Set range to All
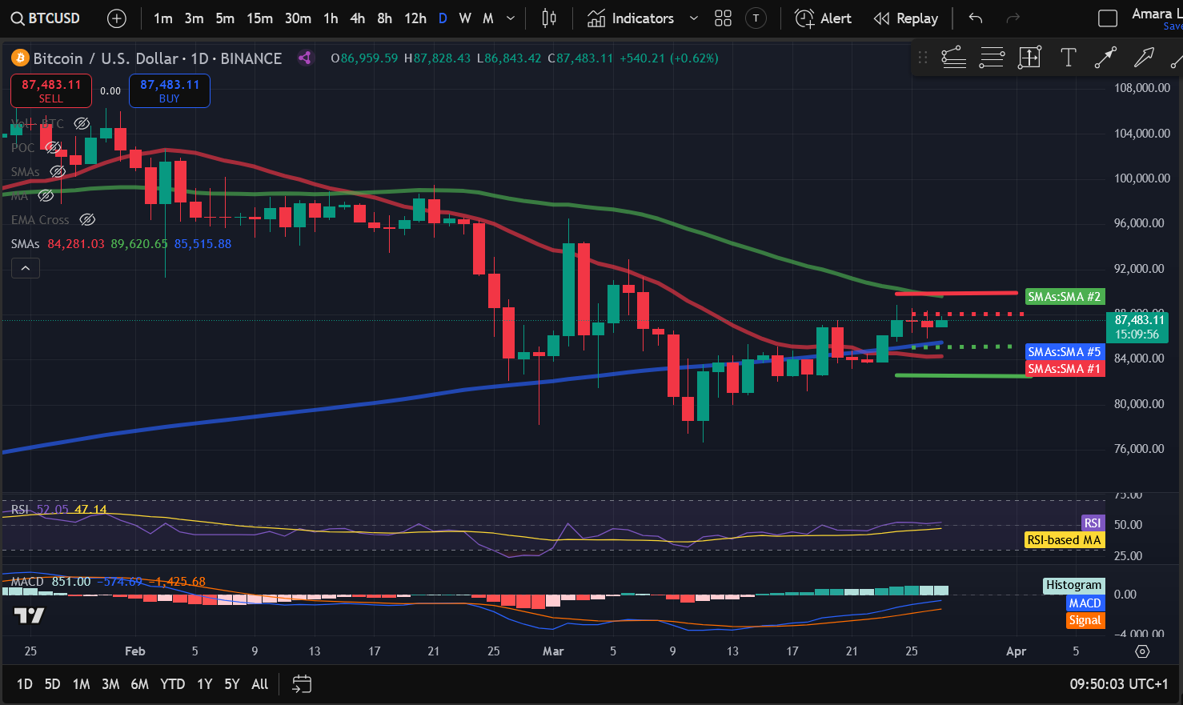The image size is (1183, 705). click(x=260, y=684)
